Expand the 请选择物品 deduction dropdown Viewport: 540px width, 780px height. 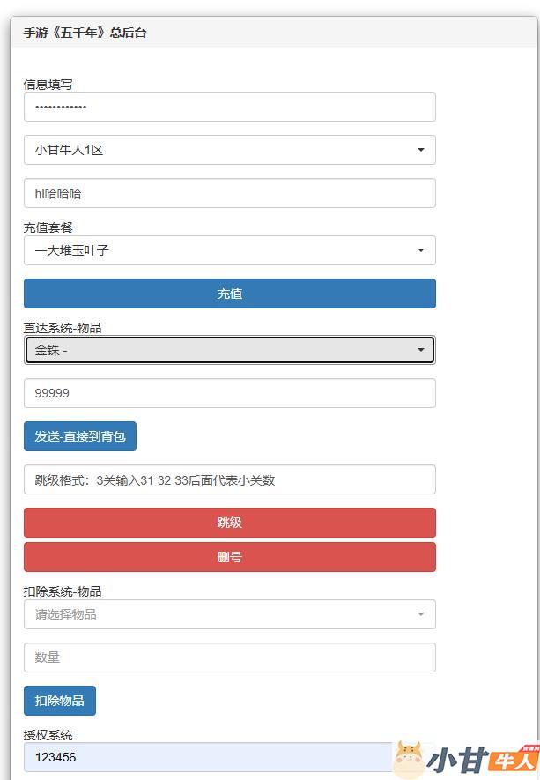coord(229,614)
